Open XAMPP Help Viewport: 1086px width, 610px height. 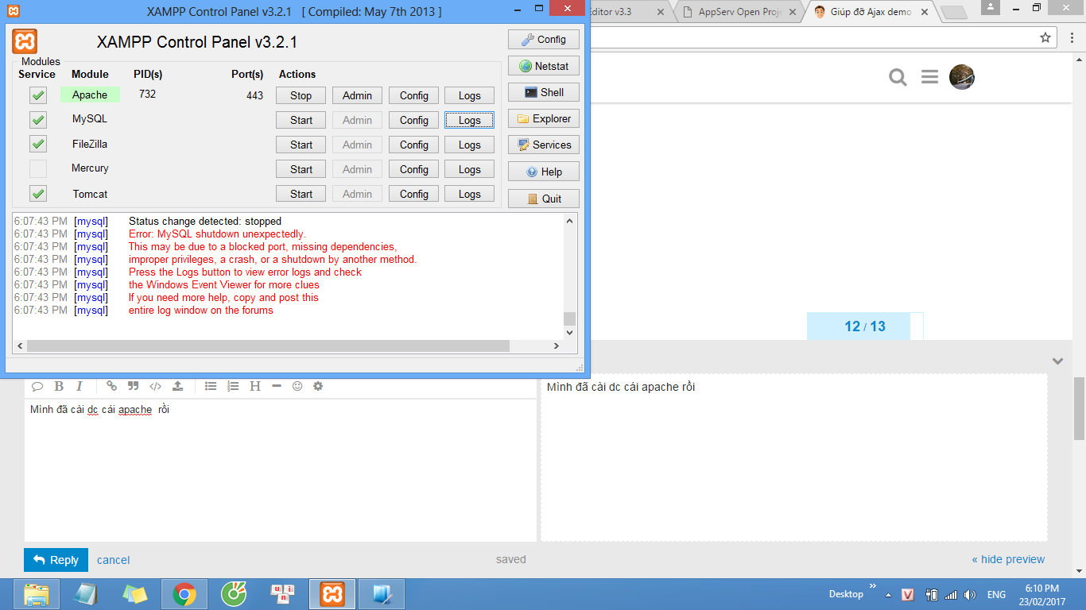click(544, 172)
